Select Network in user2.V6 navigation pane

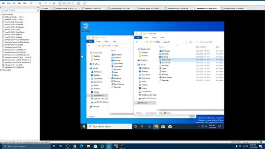pos(145,103)
